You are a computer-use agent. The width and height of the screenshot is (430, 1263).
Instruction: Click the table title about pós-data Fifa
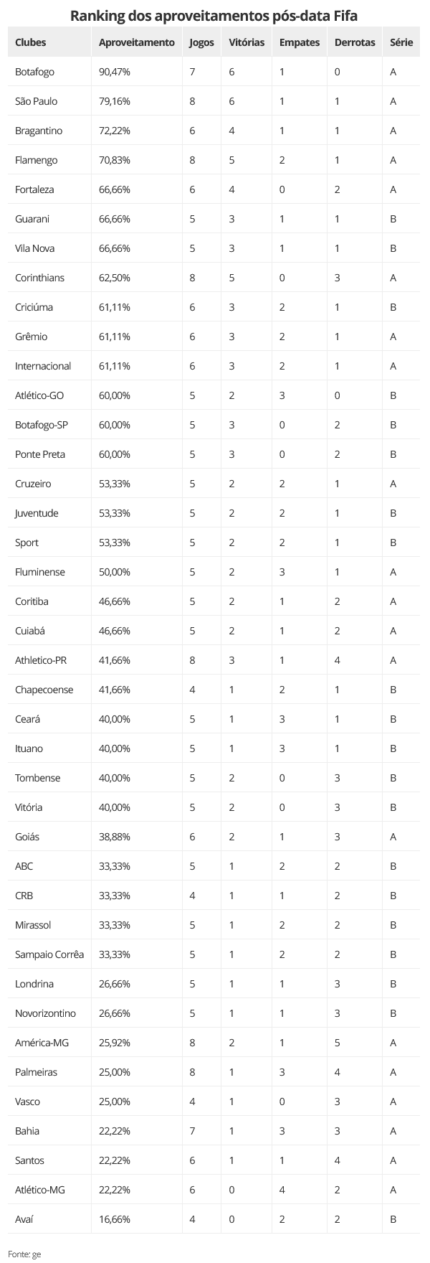click(214, 14)
